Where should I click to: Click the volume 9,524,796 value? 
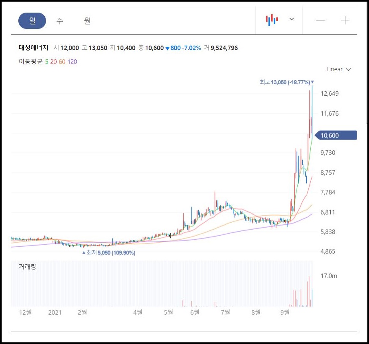click(224, 48)
